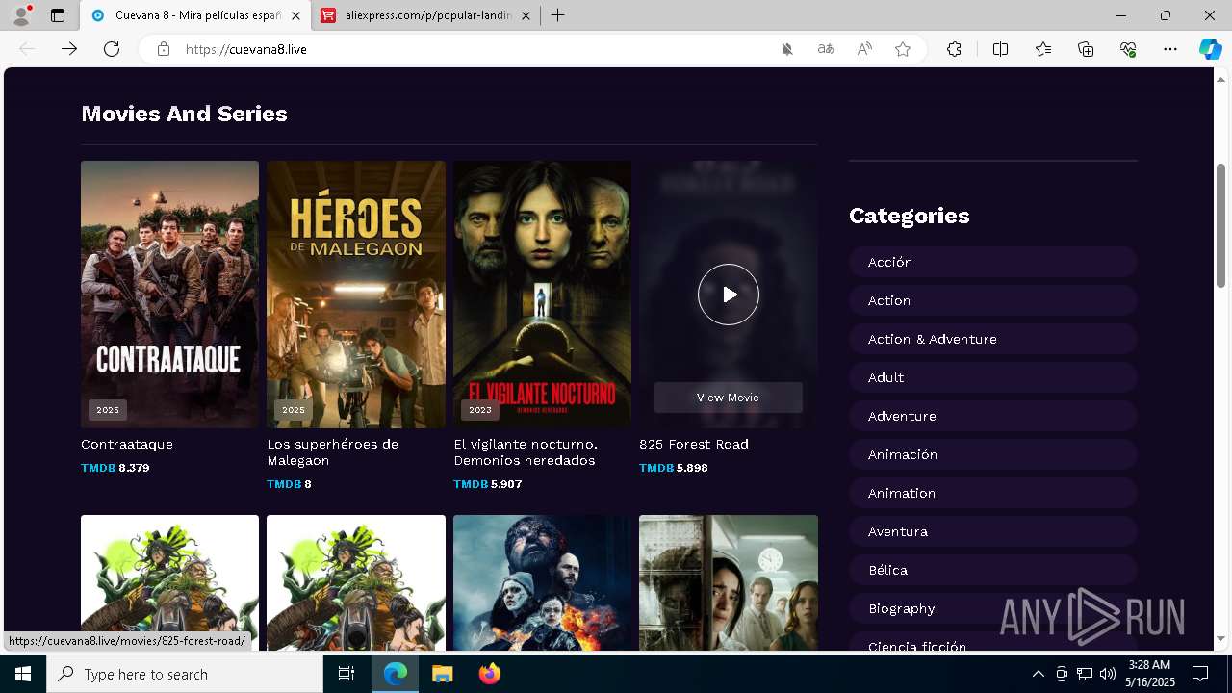Click the browser profile avatar icon
This screenshot has width=1232, height=693.
point(21,15)
